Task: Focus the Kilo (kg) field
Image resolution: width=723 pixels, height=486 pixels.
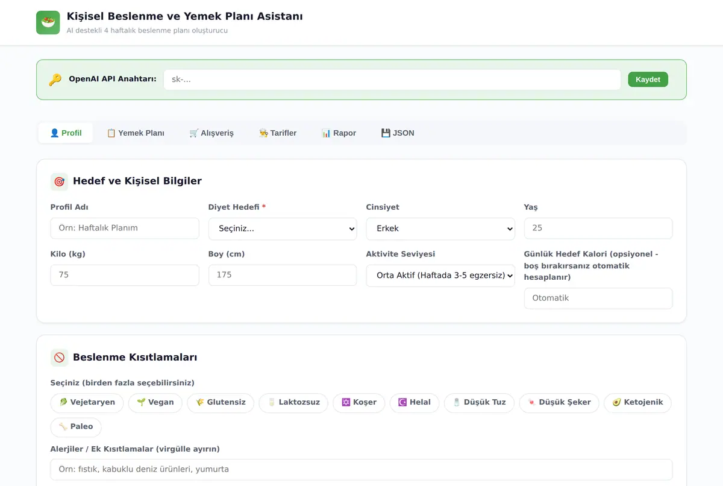Action: [125, 275]
